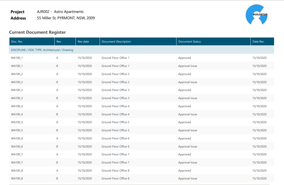Viewport: 284px width, 185px height.
Task: Click the Rev column header
Action: (x=65, y=42)
